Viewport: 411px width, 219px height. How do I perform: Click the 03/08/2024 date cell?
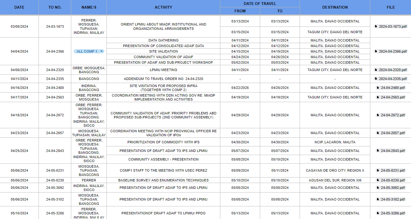tap(19, 26)
